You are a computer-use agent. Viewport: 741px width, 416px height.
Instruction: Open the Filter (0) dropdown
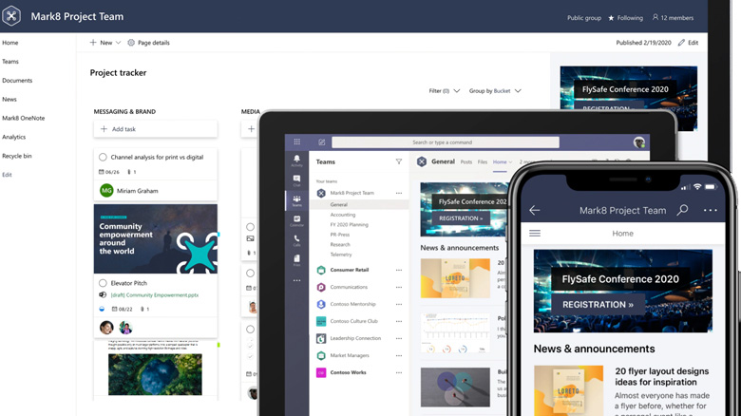(444, 91)
